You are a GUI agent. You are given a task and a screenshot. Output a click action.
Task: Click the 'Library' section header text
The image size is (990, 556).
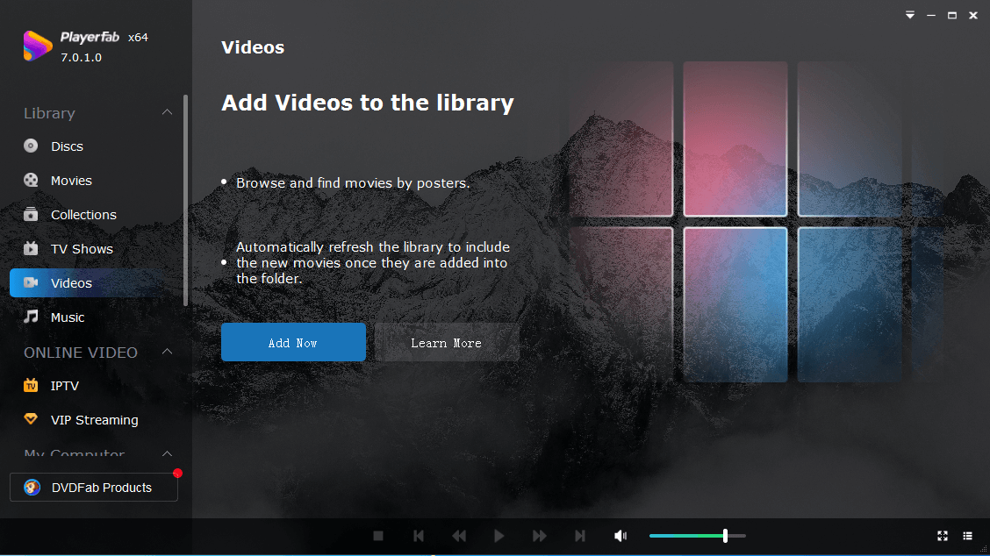49,113
